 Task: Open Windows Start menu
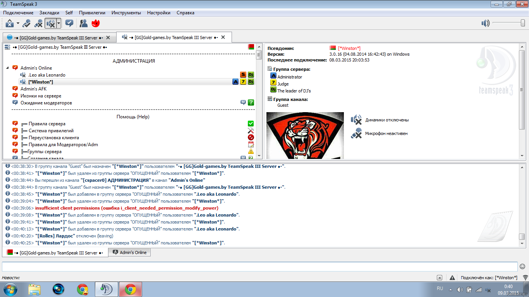click(10, 289)
